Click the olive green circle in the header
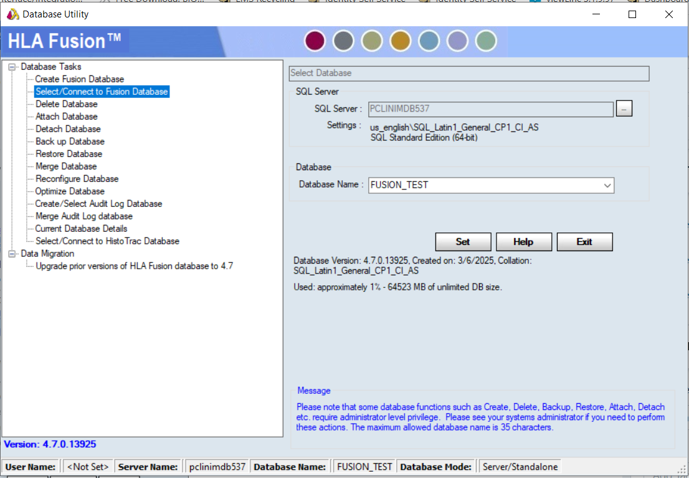The image size is (689, 478). tap(372, 41)
